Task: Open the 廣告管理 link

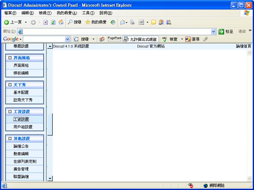Action: tap(21, 169)
